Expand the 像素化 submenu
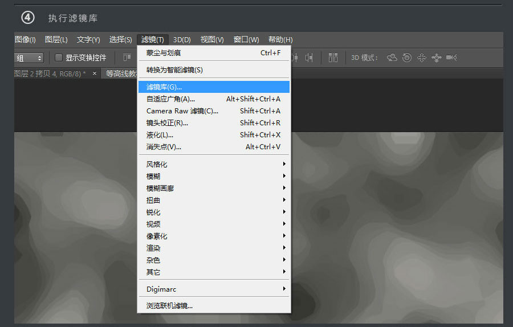Screen dimensions: 513x327 [x=214, y=236]
